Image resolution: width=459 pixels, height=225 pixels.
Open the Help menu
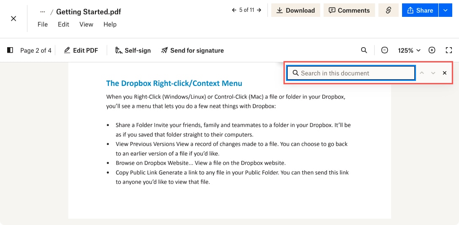pos(110,24)
